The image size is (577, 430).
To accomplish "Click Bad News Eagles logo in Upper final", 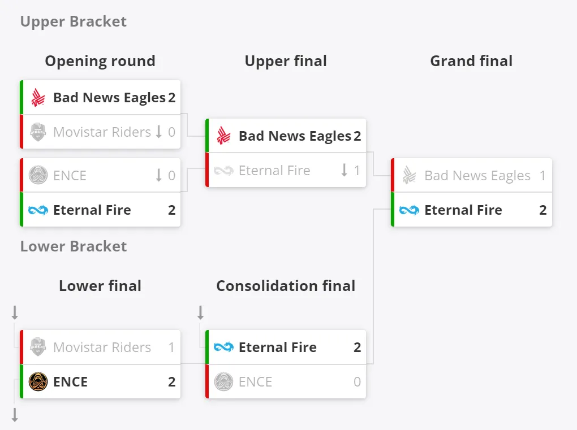I will (x=224, y=136).
